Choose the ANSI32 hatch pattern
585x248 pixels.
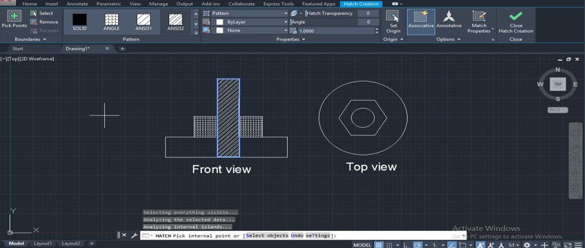coord(175,22)
